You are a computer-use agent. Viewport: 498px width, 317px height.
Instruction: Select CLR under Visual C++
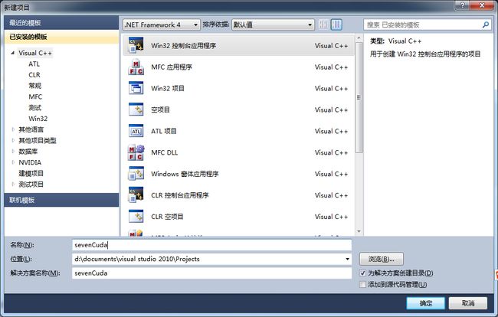34,75
